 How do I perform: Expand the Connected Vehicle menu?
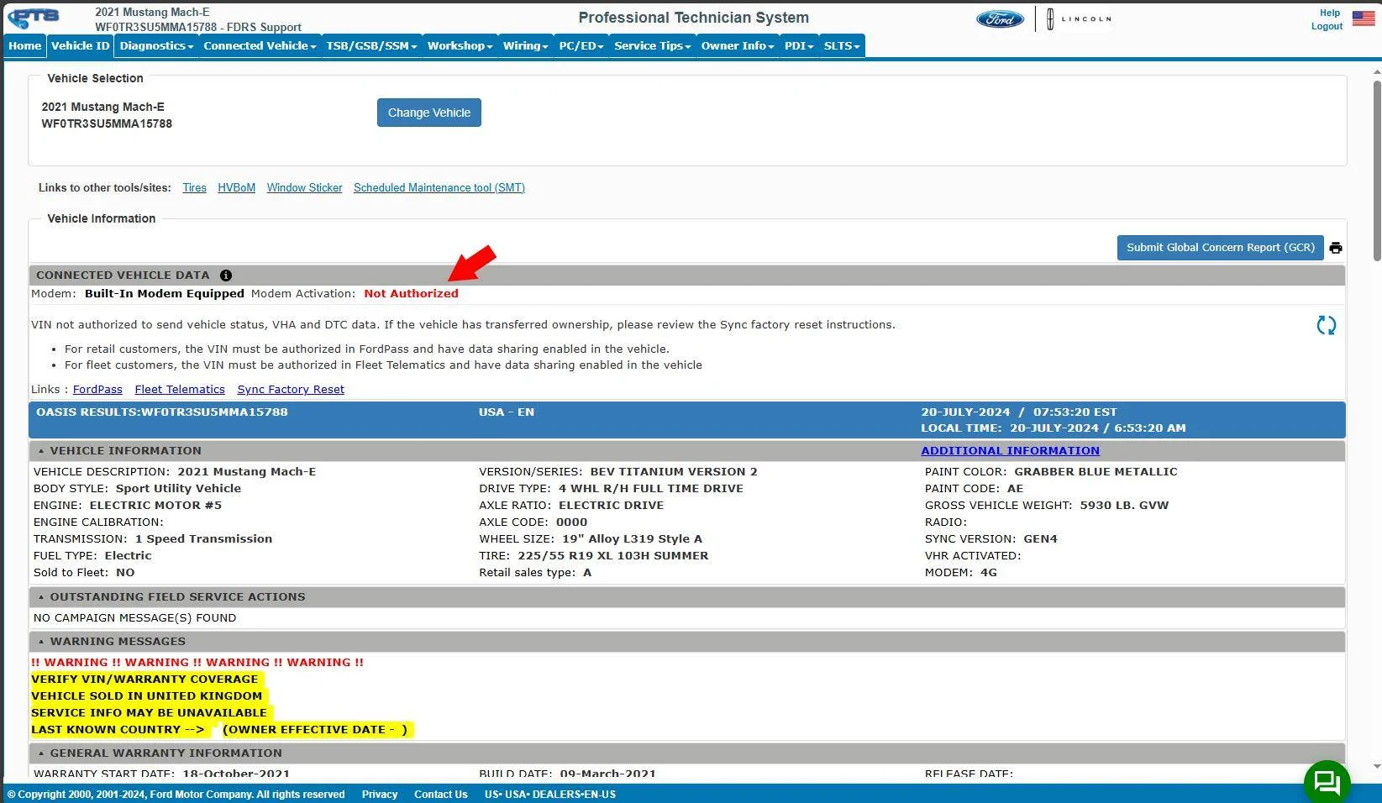tap(260, 45)
